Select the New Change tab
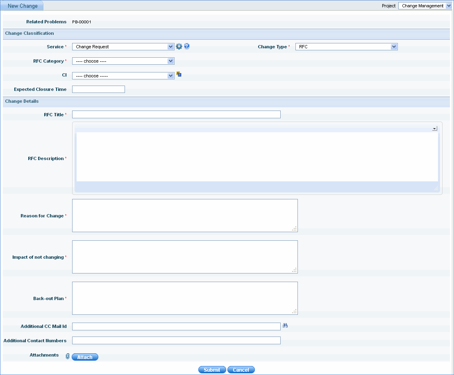Viewport: 454px width, 375px height. click(23, 6)
